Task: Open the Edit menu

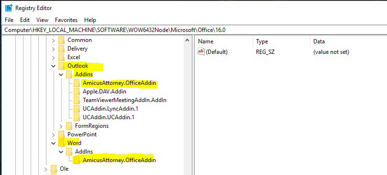Action: 25,20
